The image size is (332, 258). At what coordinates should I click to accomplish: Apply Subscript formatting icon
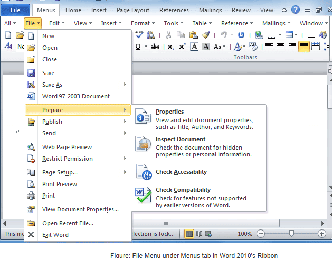pyautogui.click(x=171, y=47)
